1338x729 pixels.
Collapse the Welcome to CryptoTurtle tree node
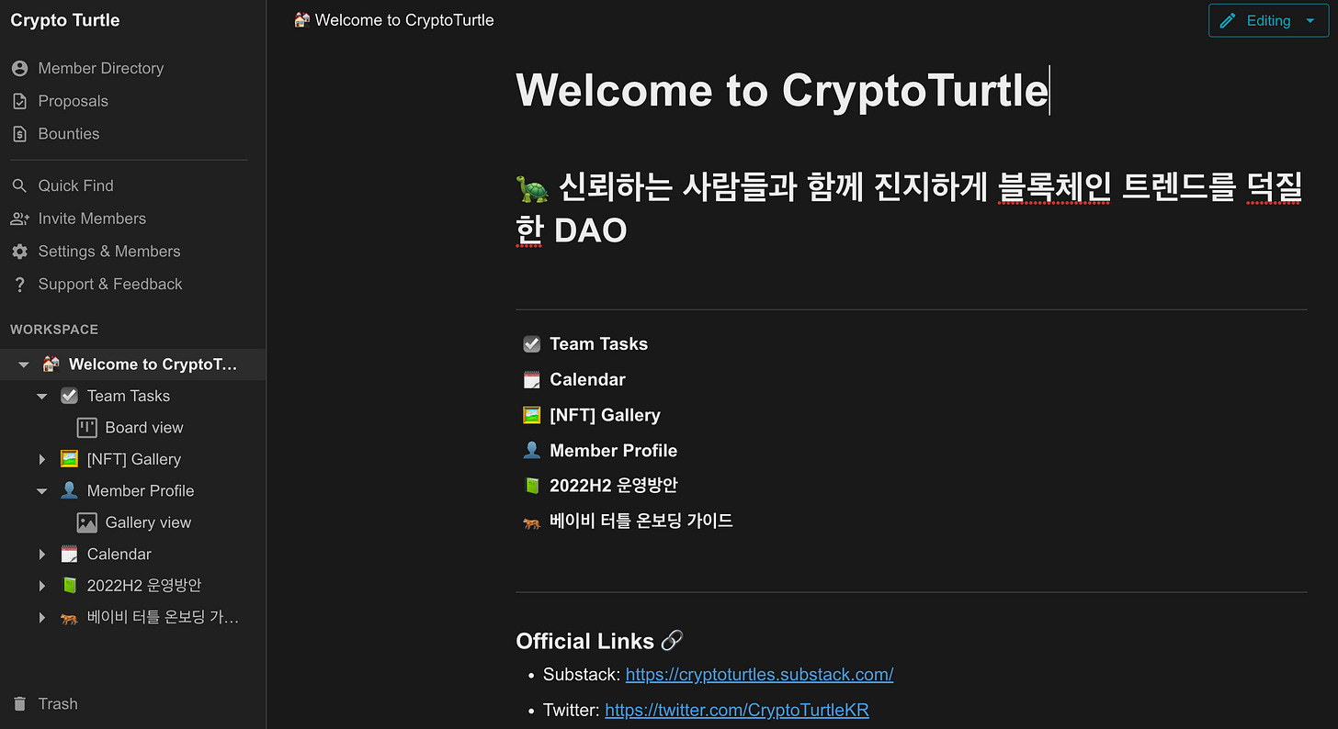click(x=24, y=364)
